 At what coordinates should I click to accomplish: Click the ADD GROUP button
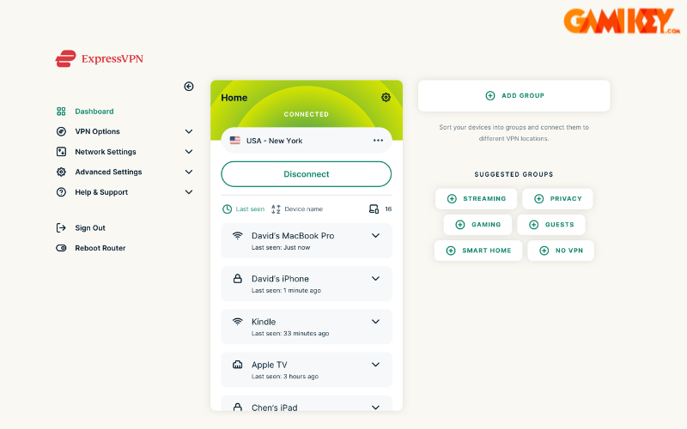click(x=514, y=95)
